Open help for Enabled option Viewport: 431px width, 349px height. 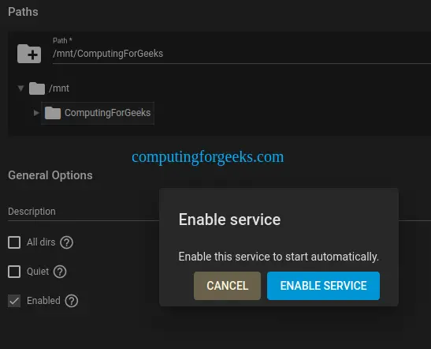[72, 301]
